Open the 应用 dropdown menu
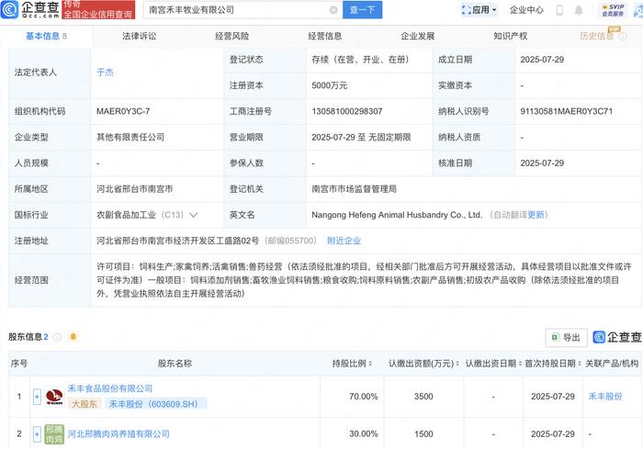Image resolution: width=643 pixels, height=449 pixels. 479,10
